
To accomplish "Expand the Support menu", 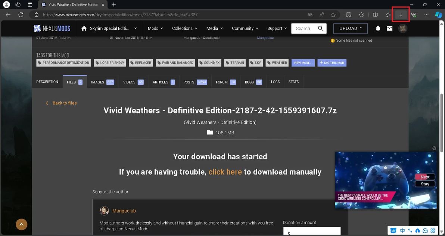I will 277,28.
